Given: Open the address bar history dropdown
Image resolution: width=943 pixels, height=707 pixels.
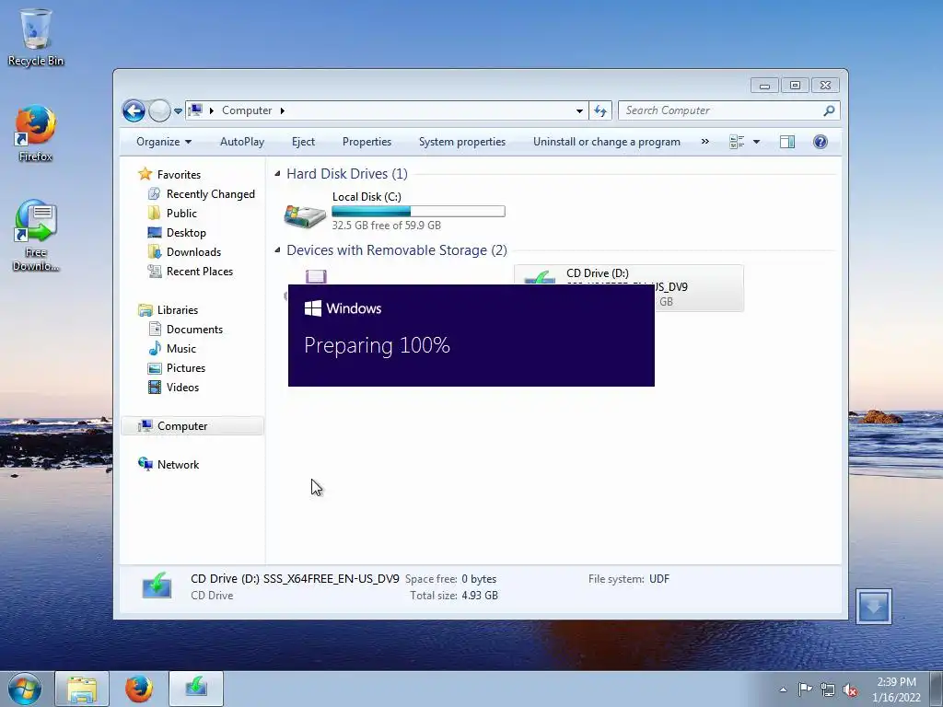Looking at the screenshot, I should [579, 110].
